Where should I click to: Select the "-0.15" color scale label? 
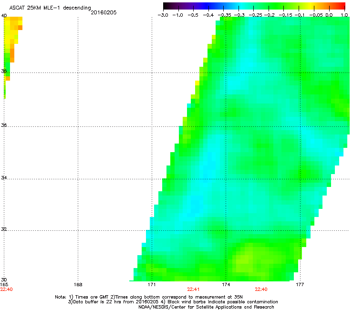[x=286, y=15]
